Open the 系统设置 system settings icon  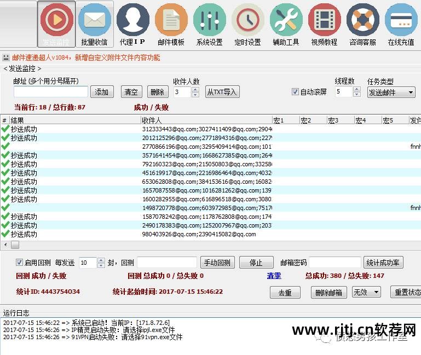click(210, 24)
